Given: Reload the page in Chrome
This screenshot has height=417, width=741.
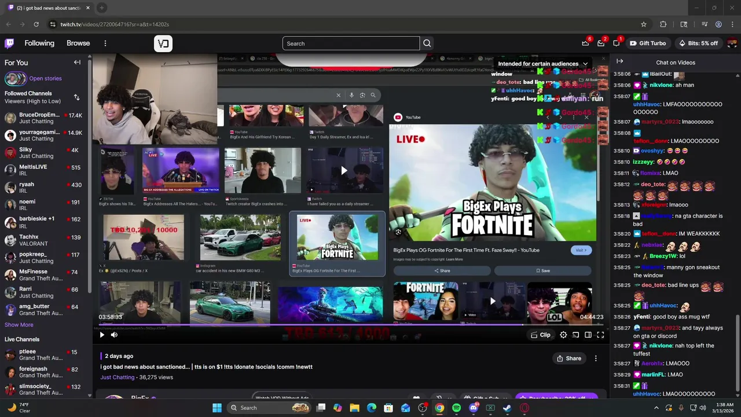Looking at the screenshot, I should tap(36, 24).
